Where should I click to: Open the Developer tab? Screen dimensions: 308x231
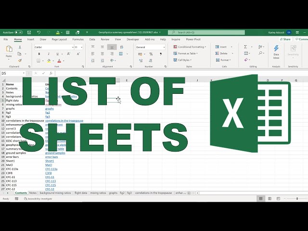(133, 39)
